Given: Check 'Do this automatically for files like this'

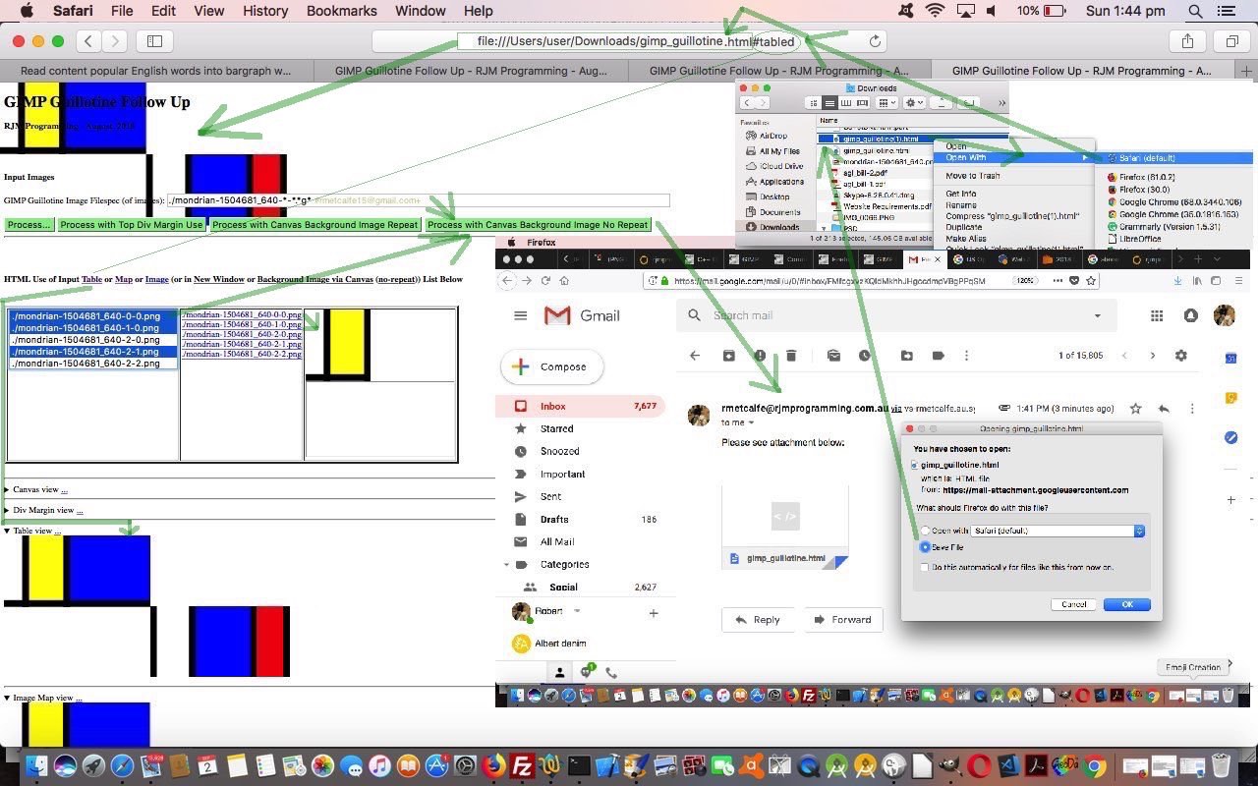Looking at the screenshot, I should [x=924, y=567].
